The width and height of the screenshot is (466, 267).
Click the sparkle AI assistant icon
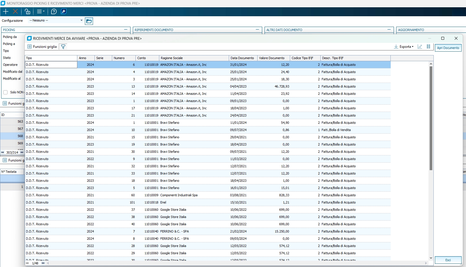point(64,12)
